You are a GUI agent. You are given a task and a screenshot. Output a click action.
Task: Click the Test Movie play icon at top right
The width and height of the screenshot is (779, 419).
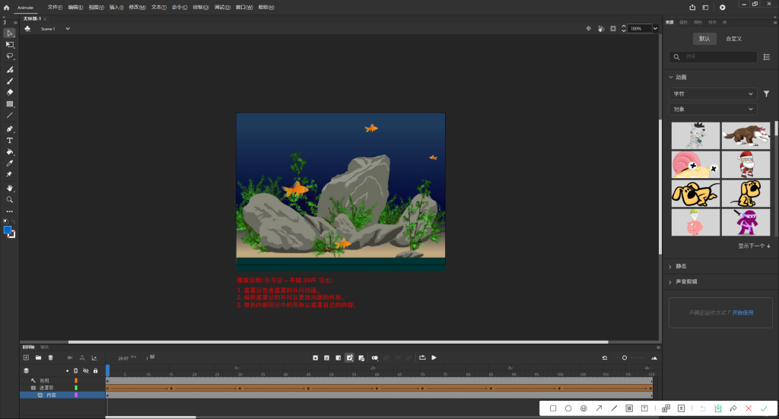723,7
